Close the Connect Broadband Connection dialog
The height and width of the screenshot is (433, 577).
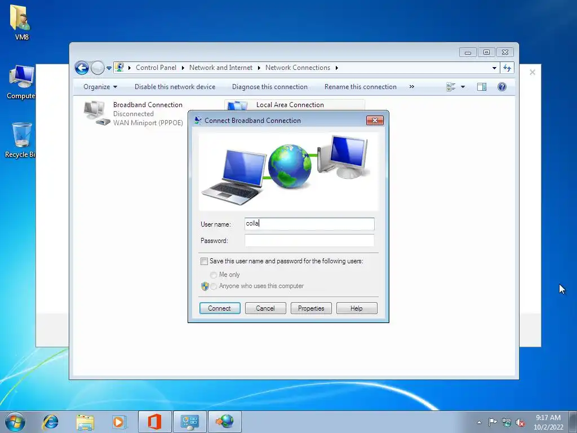click(375, 121)
